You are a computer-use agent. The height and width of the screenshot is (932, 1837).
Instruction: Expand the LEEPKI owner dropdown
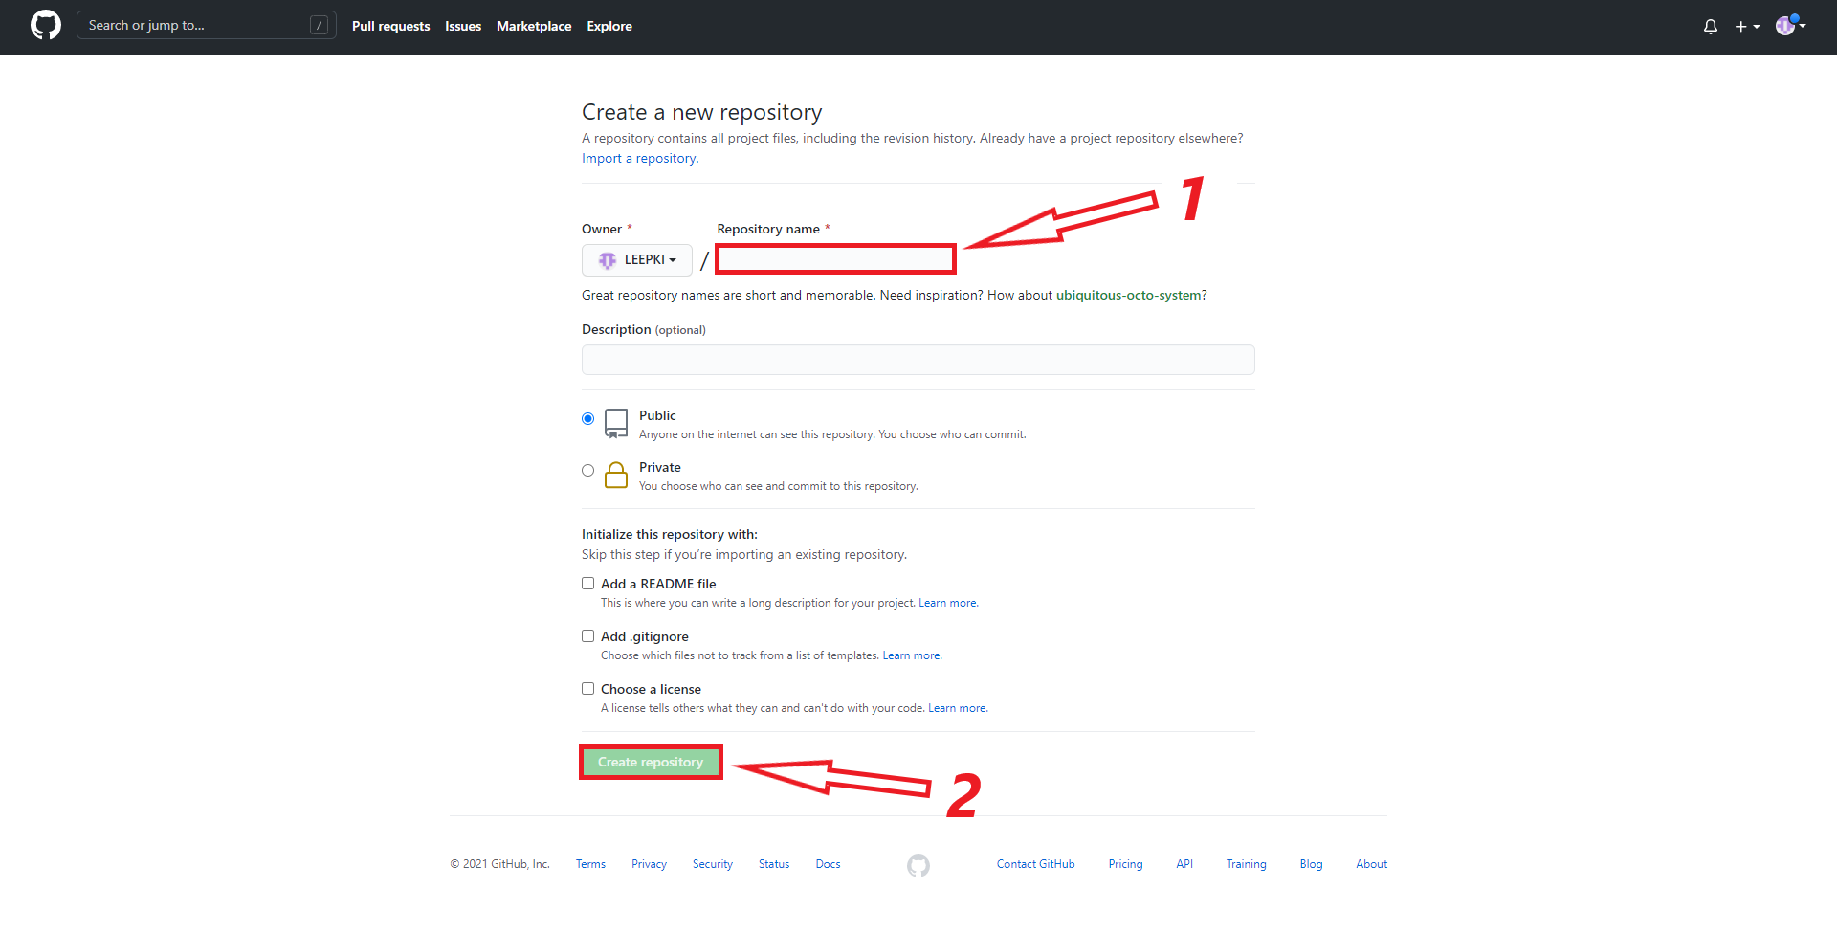pyautogui.click(x=637, y=260)
